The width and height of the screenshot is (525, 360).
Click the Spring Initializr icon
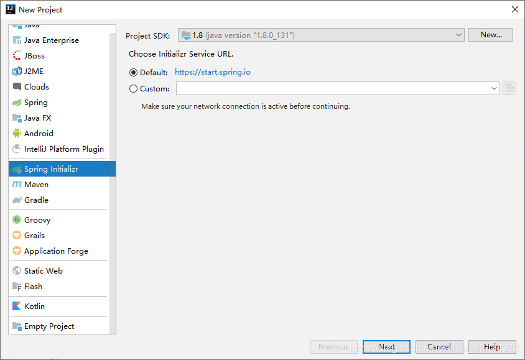(x=17, y=169)
